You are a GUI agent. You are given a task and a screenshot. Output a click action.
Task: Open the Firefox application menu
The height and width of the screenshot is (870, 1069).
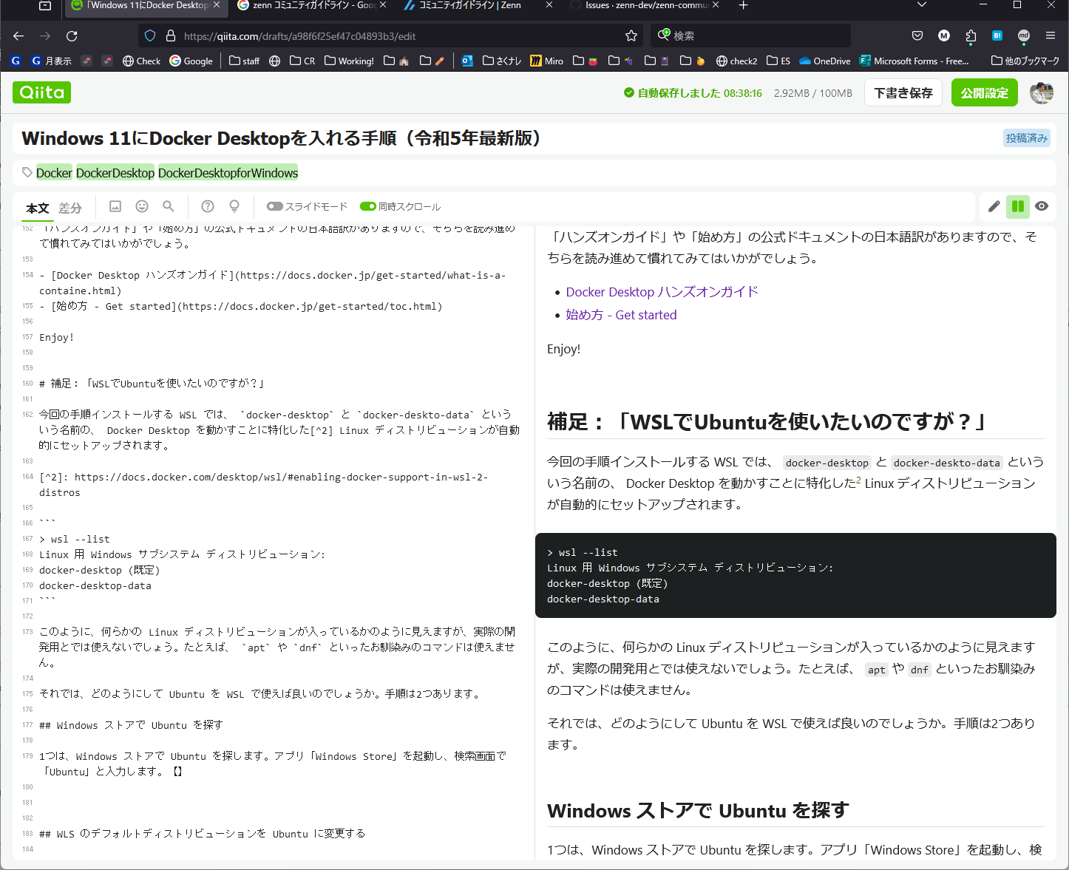pos(1051,35)
